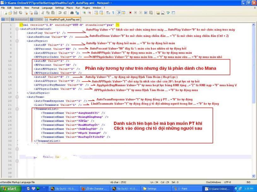This screenshot has width=257, height=192.
Task: Redo the edit via toolbar arrow
Action: pyautogui.click(x=65, y=13)
